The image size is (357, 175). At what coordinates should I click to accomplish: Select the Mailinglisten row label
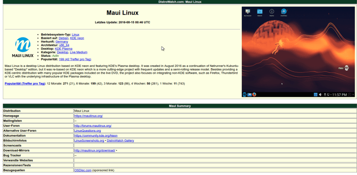12,121
